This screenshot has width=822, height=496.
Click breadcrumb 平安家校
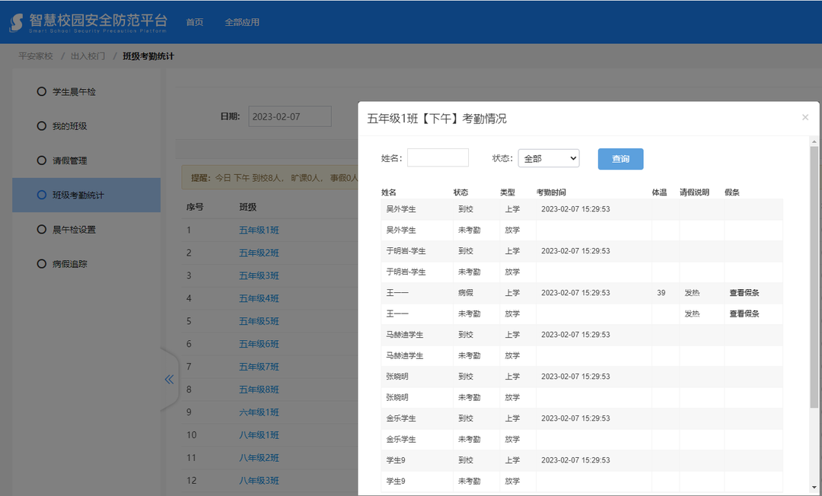[36, 56]
